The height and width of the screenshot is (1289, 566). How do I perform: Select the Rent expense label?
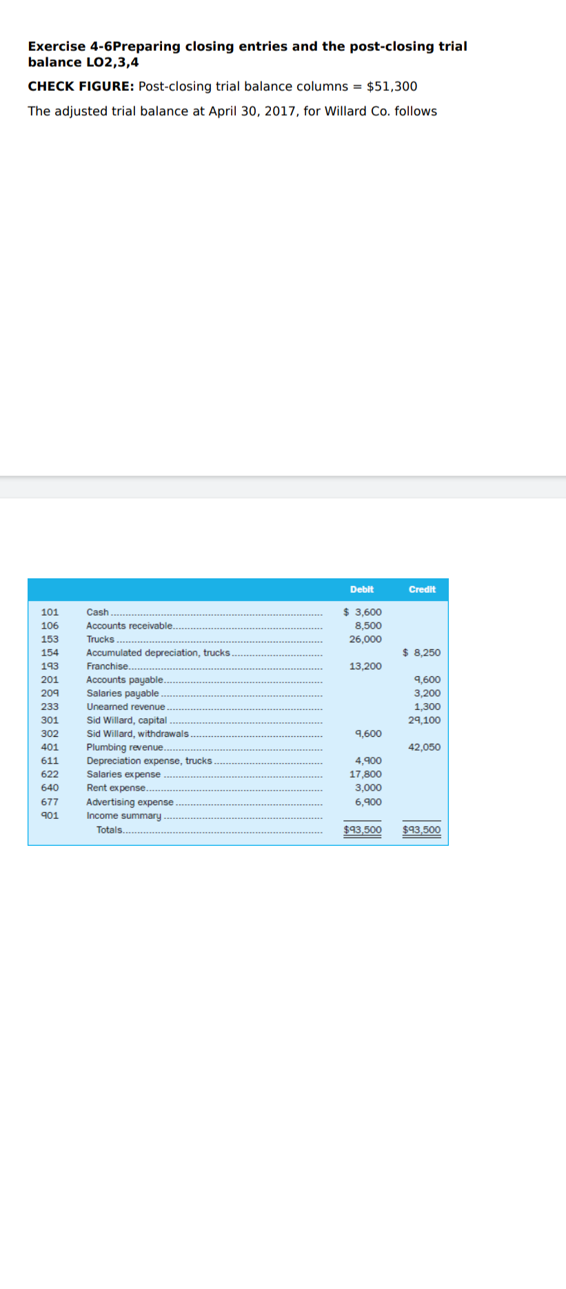coord(116,788)
